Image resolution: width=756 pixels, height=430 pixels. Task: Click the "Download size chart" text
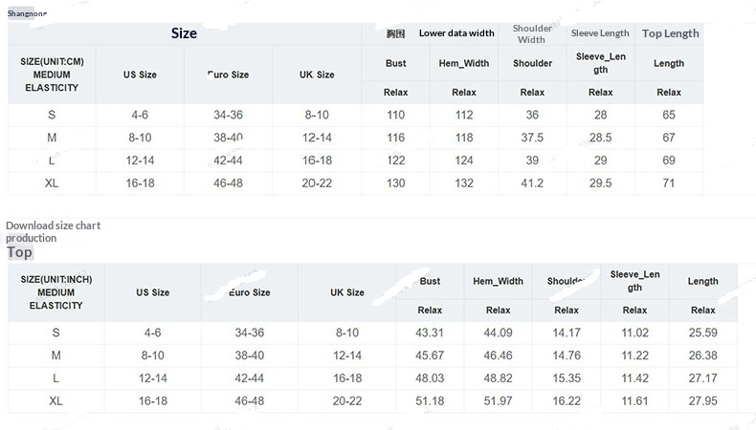point(54,226)
